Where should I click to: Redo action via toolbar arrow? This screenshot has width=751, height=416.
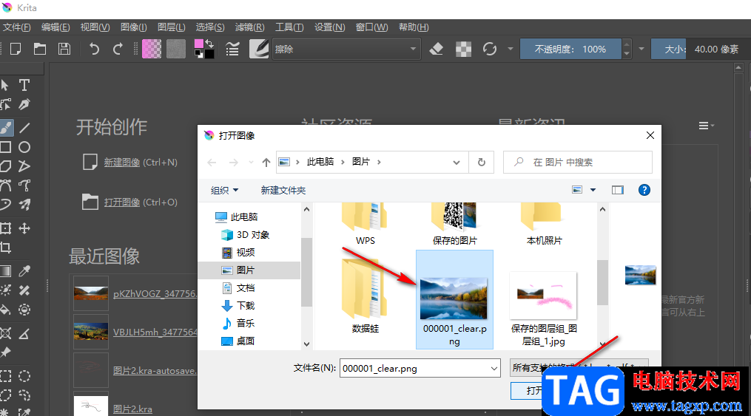[x=118, y=49]
